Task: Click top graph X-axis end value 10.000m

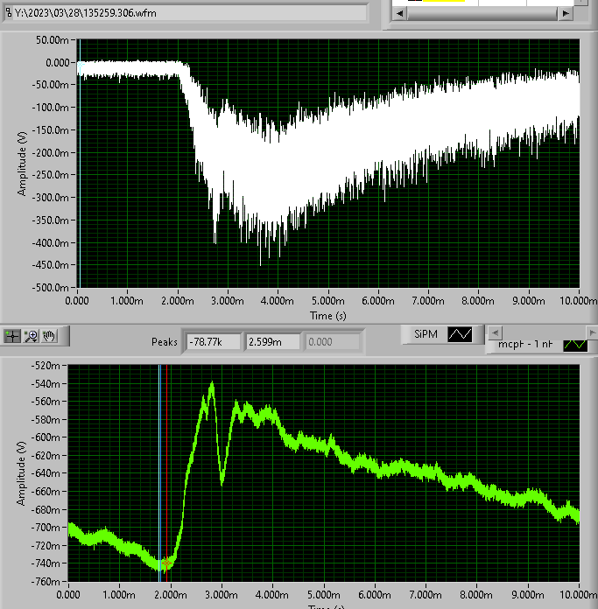Action: click(578, 301)
